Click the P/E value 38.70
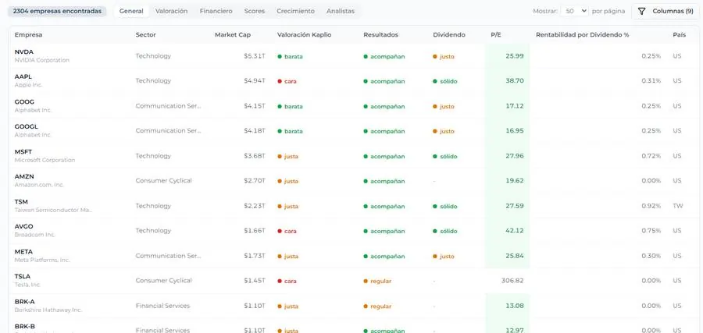Image resolution: width=703 pixels, height=333 pixels. [514, 80]
